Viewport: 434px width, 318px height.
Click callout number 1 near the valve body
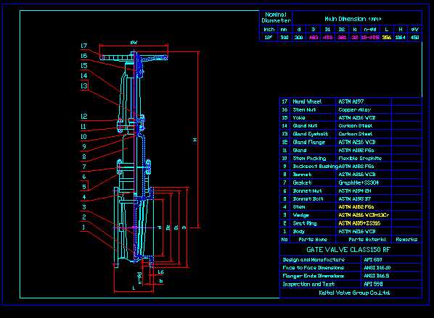pos(83,227)
